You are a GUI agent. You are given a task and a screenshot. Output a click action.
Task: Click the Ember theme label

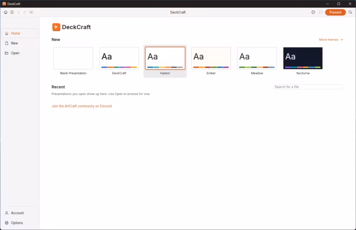tap(211, 73)
